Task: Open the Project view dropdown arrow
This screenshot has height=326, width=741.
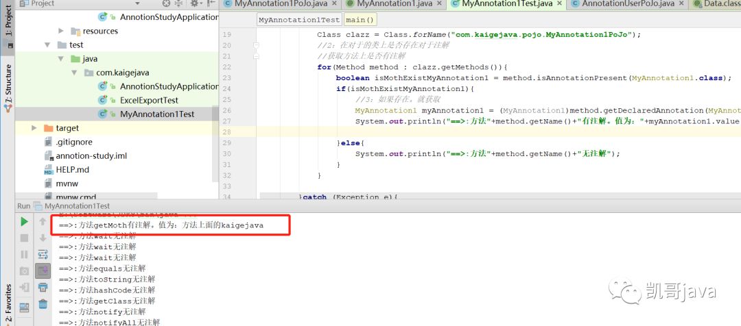Action: (x=137, y=3)
